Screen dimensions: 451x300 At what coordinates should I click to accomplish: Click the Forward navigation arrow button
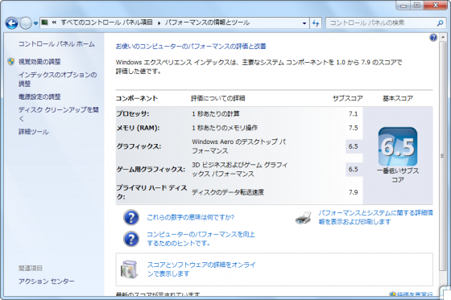point(25,23)
